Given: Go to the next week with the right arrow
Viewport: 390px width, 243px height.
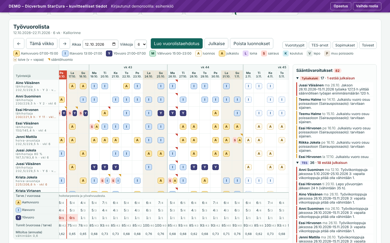Looking at the screenshot, I should [x=64, y=43].
